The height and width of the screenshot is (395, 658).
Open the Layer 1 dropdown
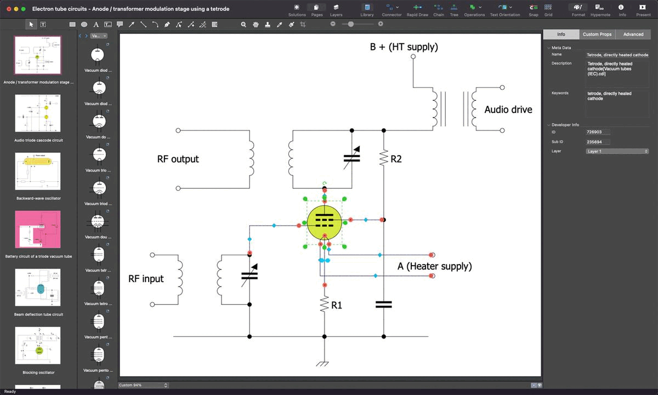[617, 151]
